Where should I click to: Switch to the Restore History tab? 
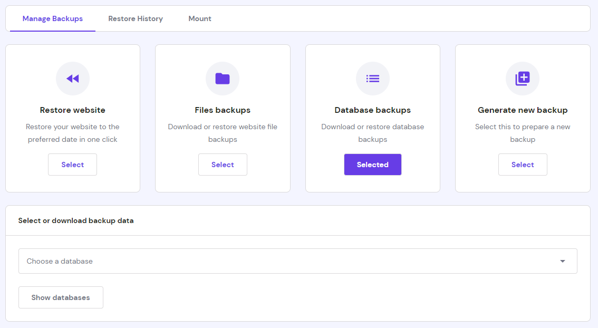tap(135, 18)
